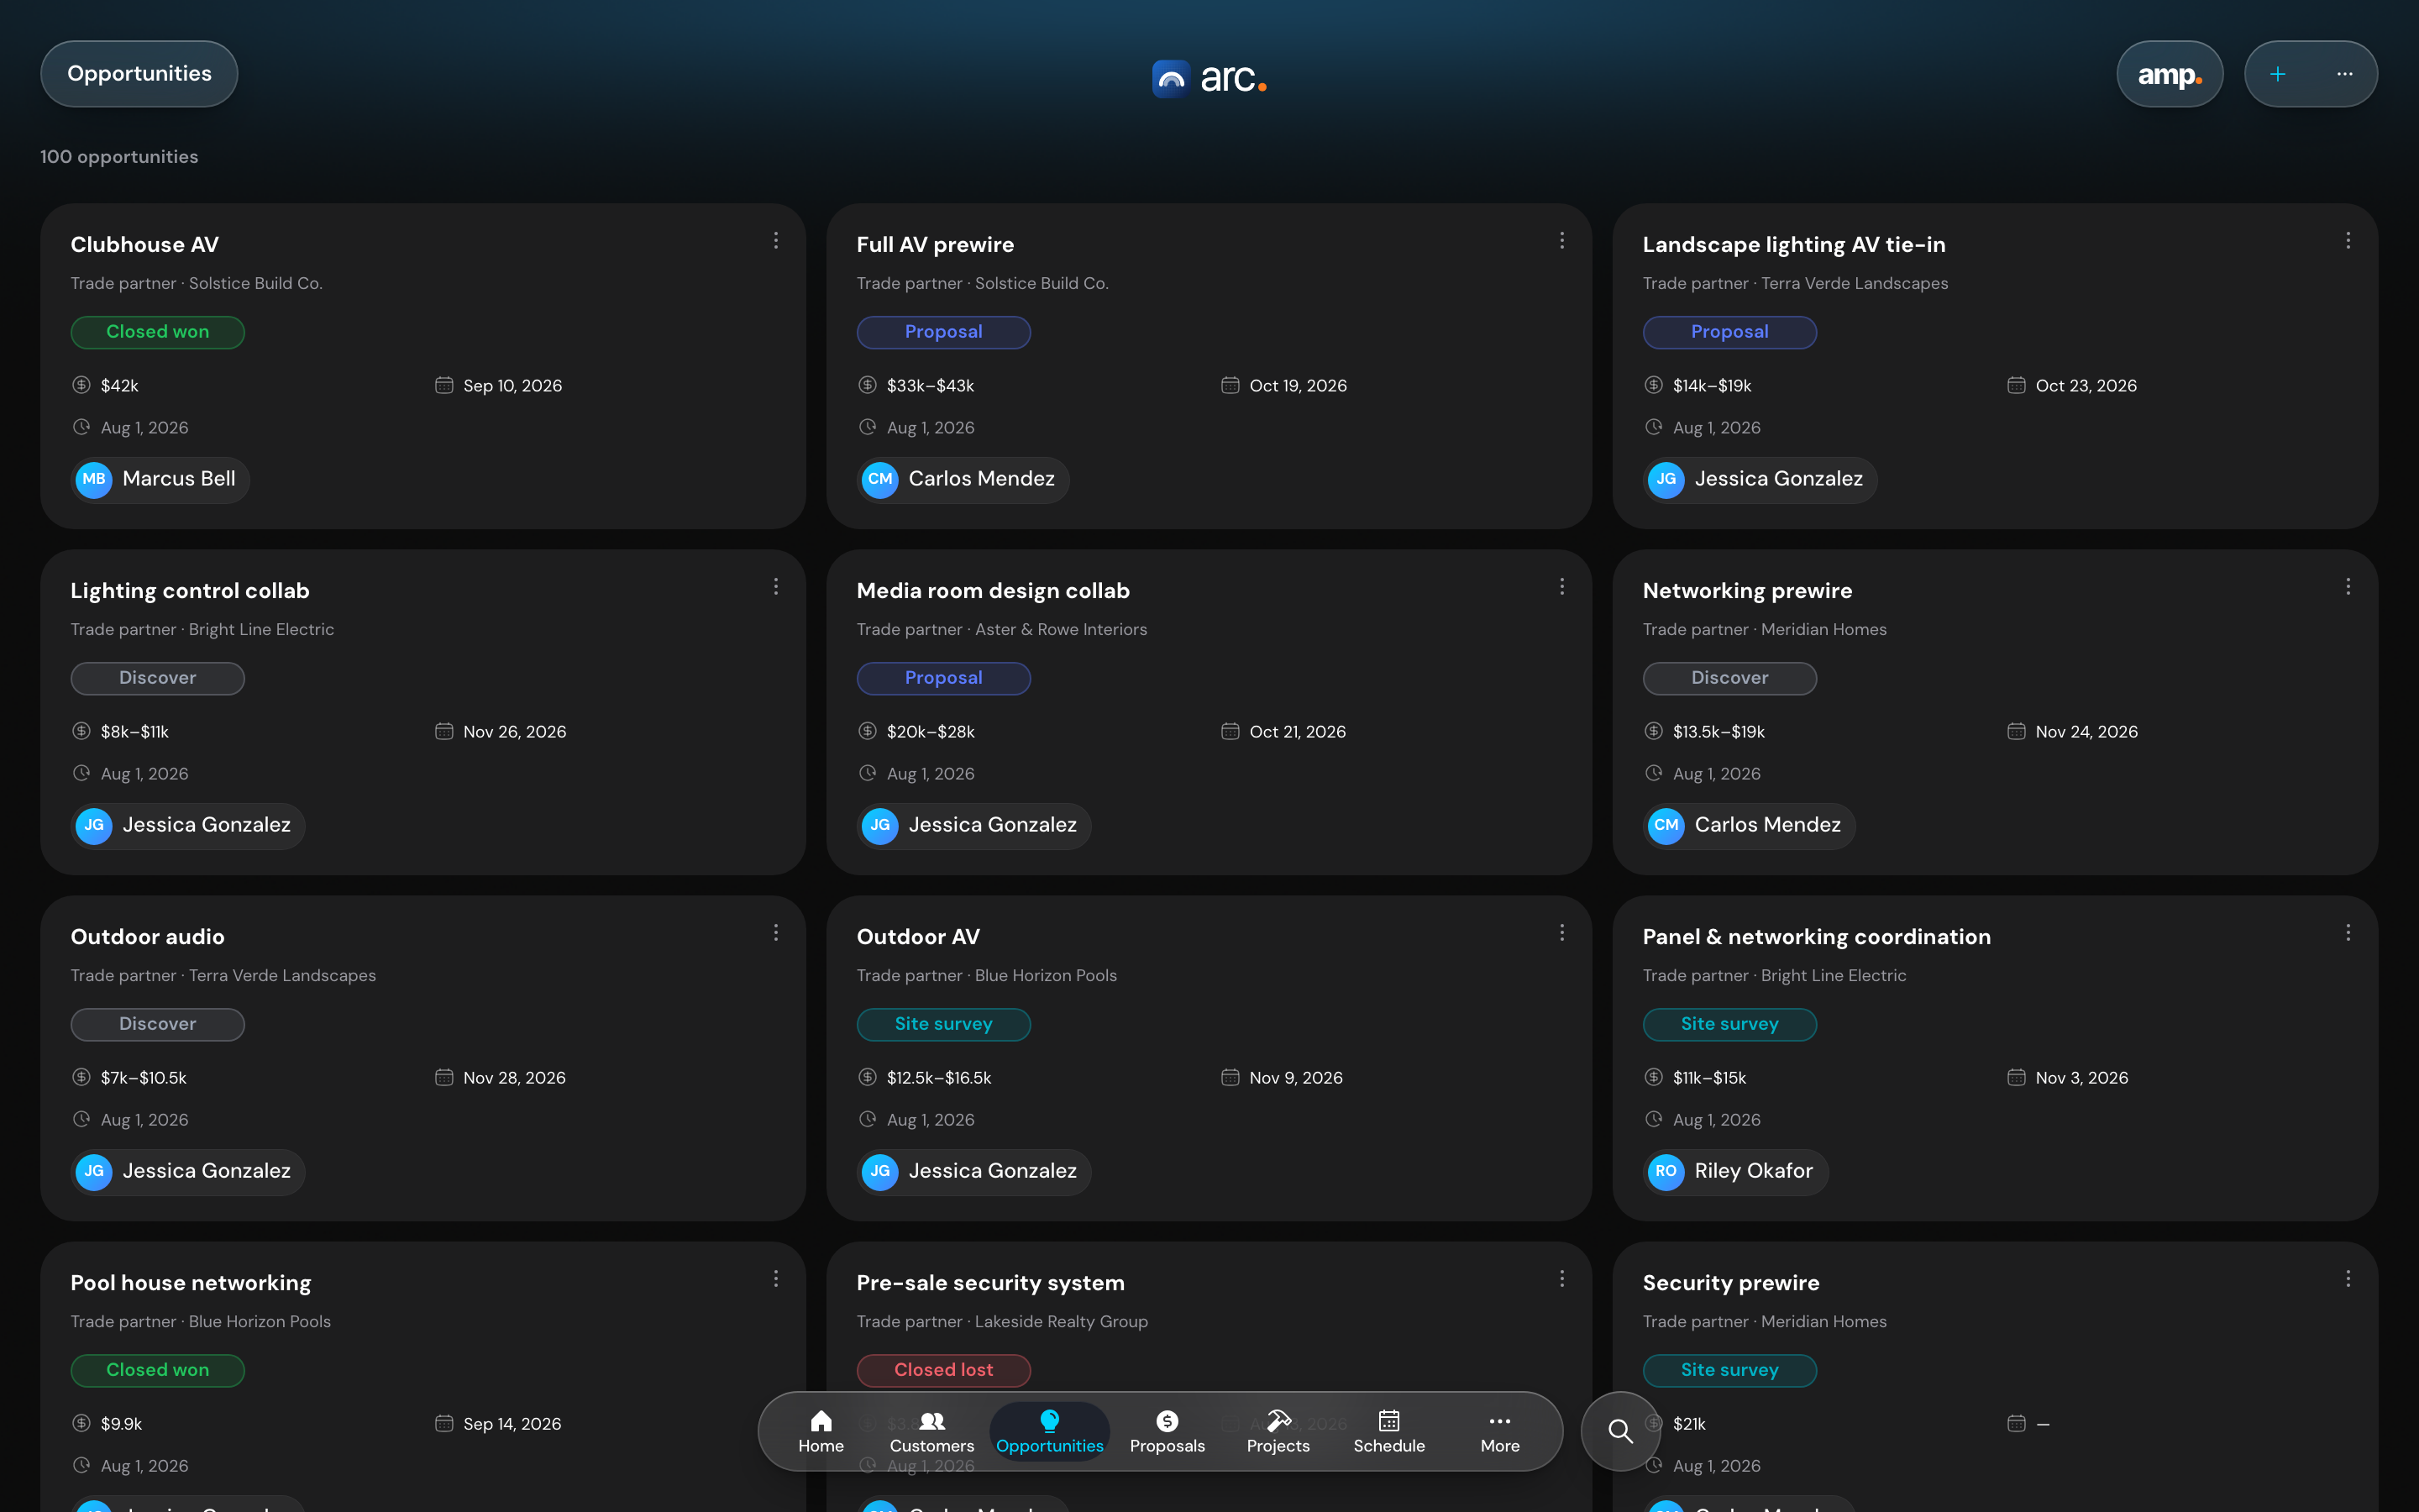The height and width of the screenshot is (1512, 2419).
Task: Open kebab menu on Pre-sale security system
Action: coord(1561,1279)
